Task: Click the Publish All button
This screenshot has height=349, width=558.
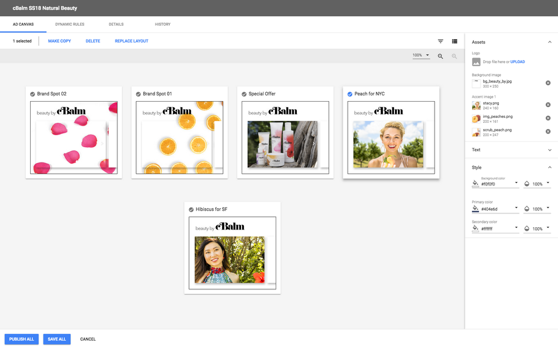Action: point(22,339)
